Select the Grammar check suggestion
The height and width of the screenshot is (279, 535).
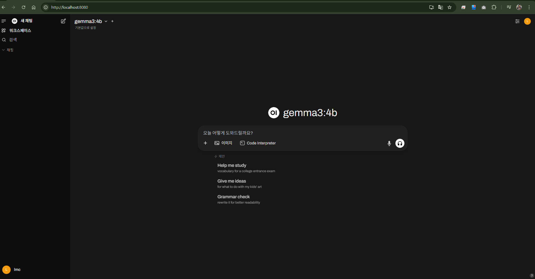click(x=239, y=199)
